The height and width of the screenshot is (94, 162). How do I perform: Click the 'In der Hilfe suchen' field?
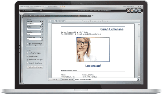coord(30,10)
